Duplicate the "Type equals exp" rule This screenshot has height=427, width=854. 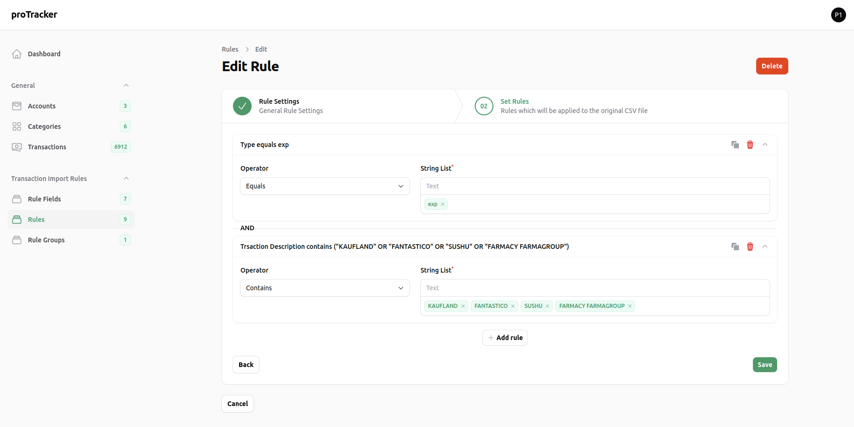tap(735, 145)
